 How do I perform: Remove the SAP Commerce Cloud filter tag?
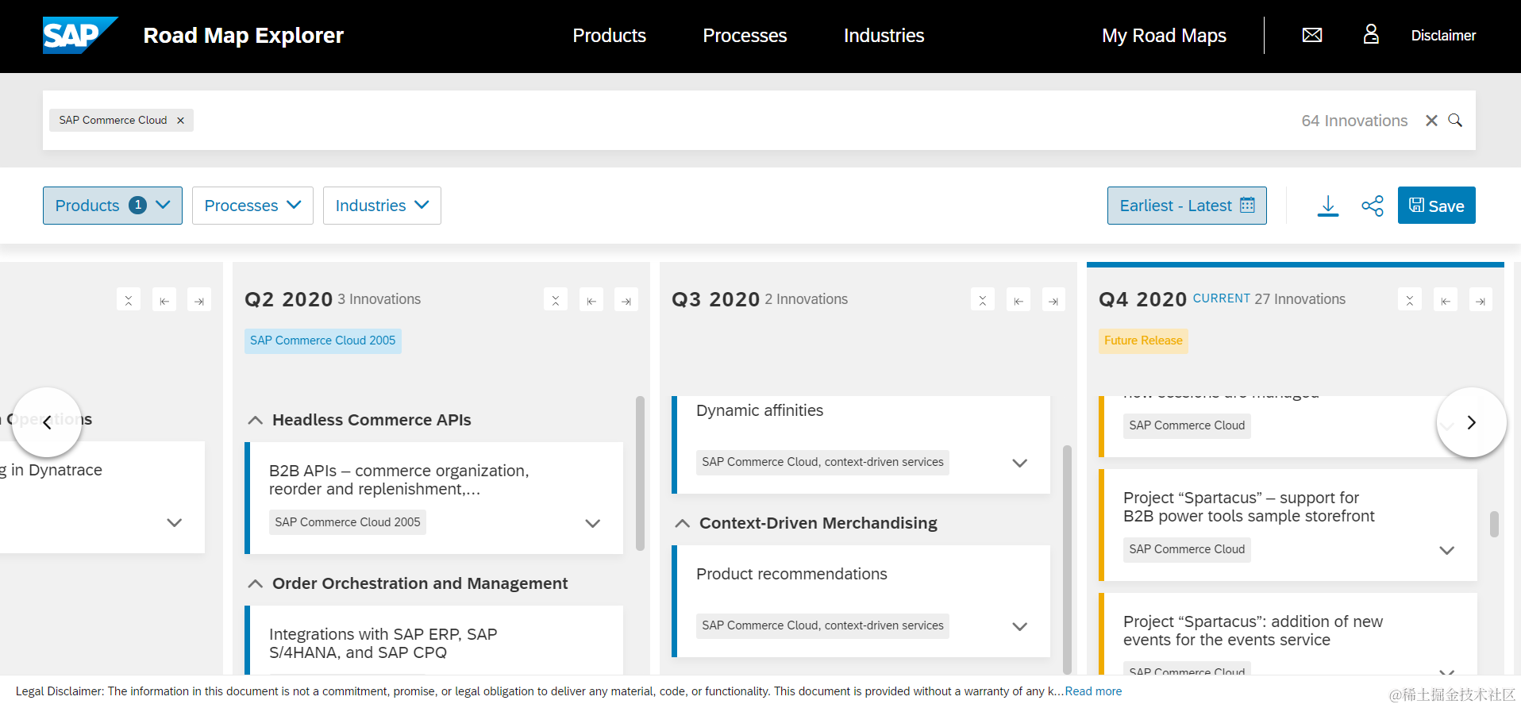point(180,121)
